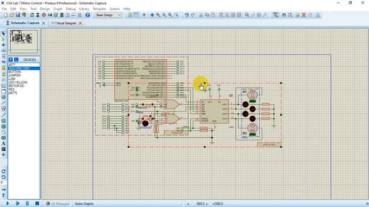Select JUMPER in devices list
This screenshot has height=207, width=369.
[x=24, y=75]
